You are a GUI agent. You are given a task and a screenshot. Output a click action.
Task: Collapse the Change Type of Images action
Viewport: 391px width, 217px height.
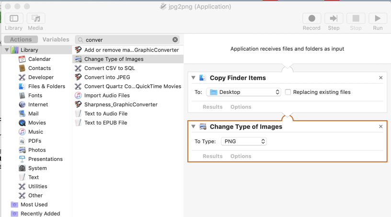pos(194,126)
